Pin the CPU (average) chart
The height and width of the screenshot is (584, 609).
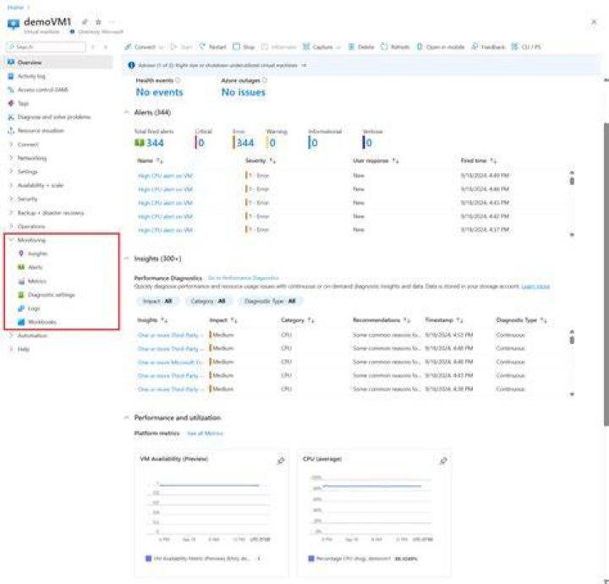[x=443, y=461]
